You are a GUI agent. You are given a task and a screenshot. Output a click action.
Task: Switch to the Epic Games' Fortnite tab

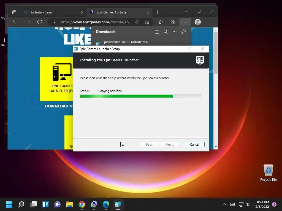[120, 12]
